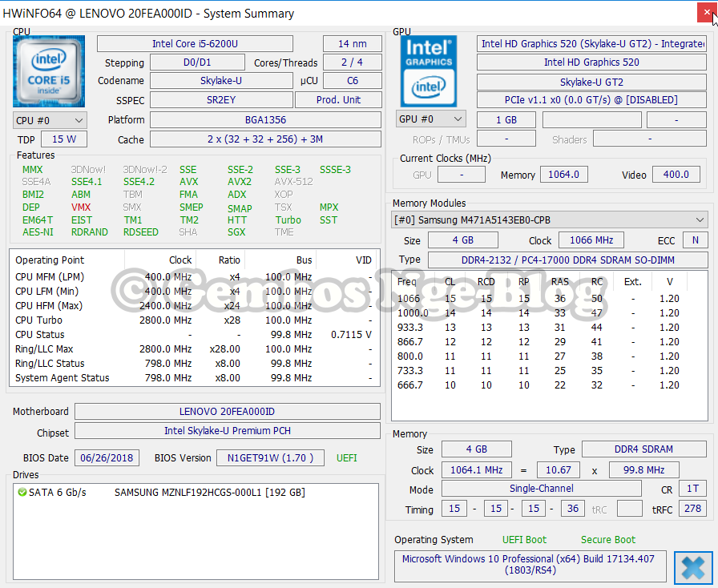718x588 pixels.
Task: Click the Secure Boot indicator
Action: (607, 540)
